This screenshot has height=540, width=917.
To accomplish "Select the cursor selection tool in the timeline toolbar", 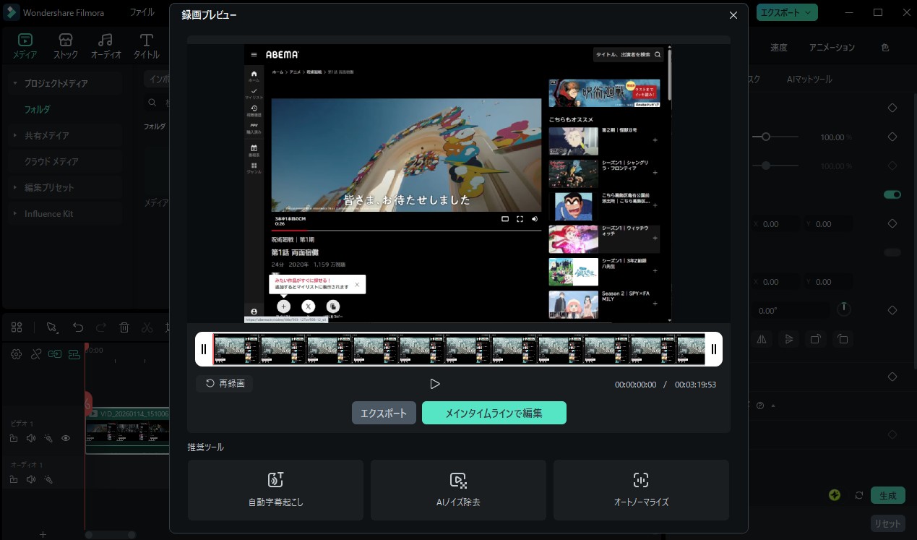I will coord(51,327).
